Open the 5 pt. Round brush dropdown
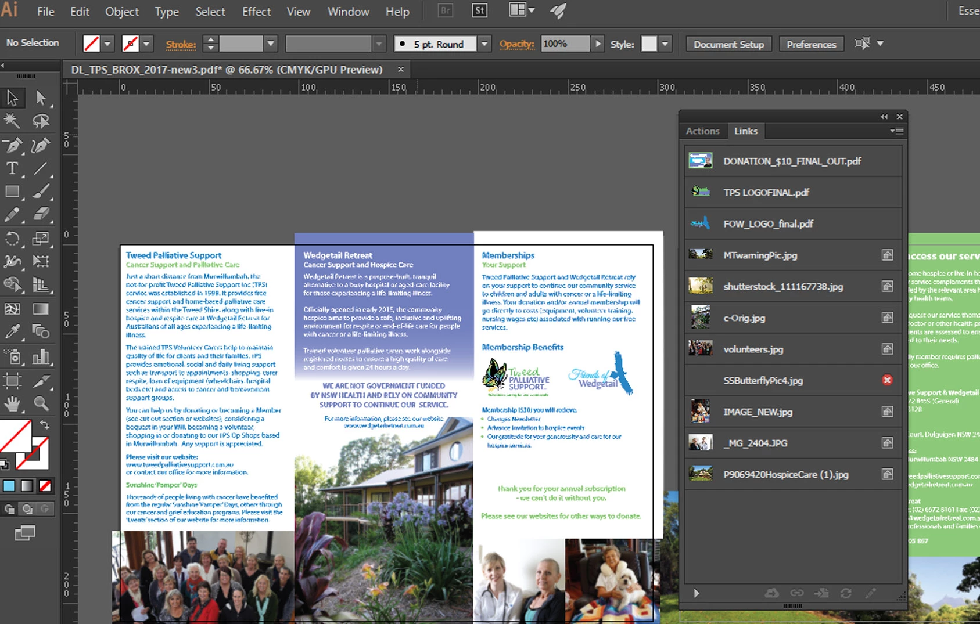 (484, 44)
